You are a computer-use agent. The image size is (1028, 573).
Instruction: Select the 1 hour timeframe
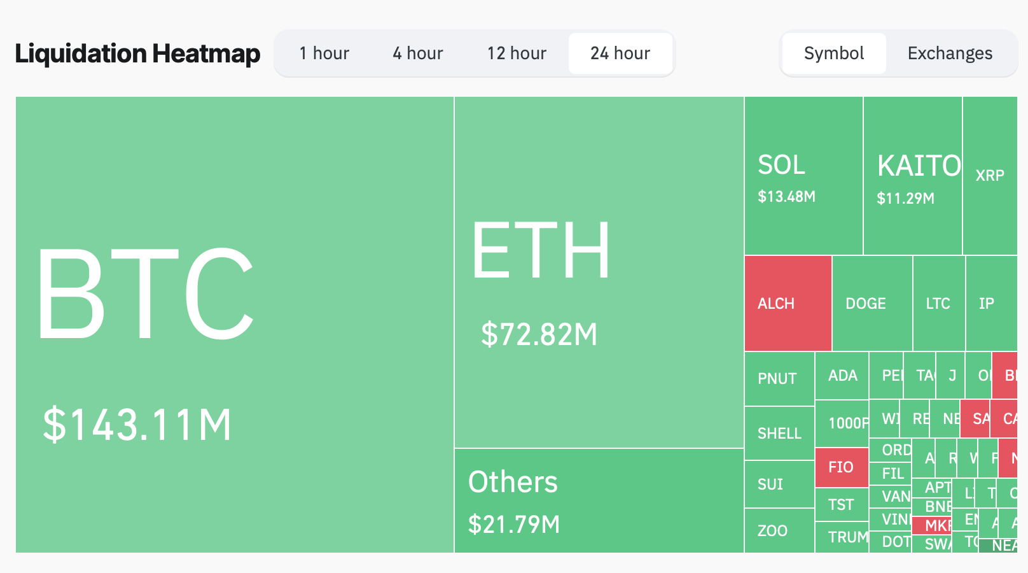(324, 53)
